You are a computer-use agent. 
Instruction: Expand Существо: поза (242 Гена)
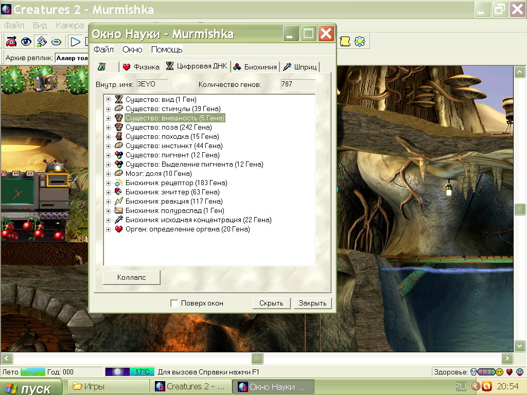coord(108,128)
